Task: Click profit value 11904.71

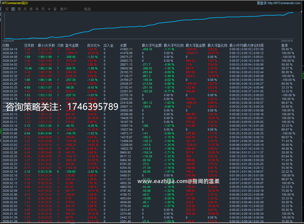Action: tap(71, 53)
